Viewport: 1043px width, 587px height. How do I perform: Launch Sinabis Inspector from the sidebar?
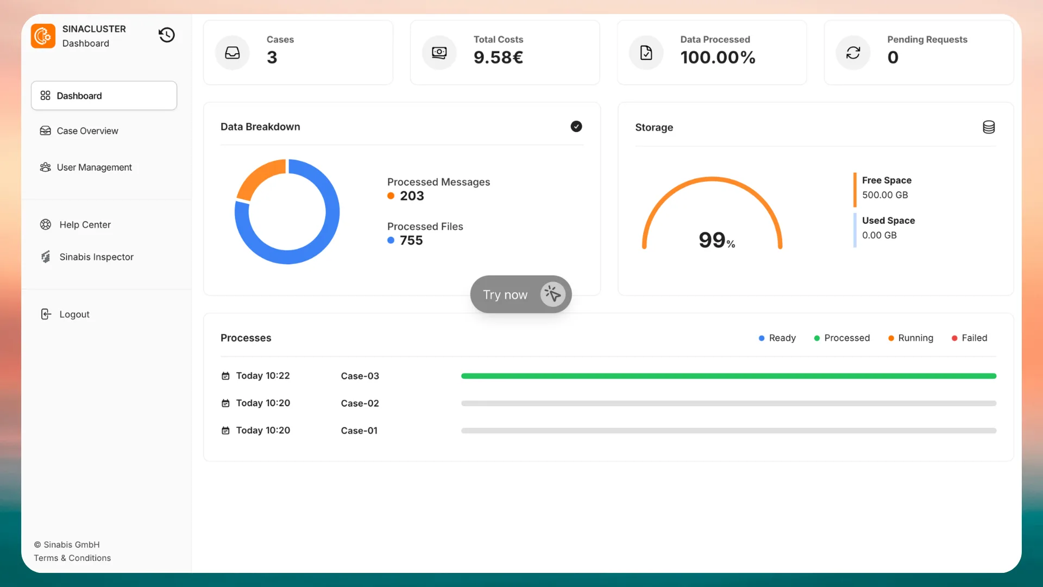click(x=87, y=257)
